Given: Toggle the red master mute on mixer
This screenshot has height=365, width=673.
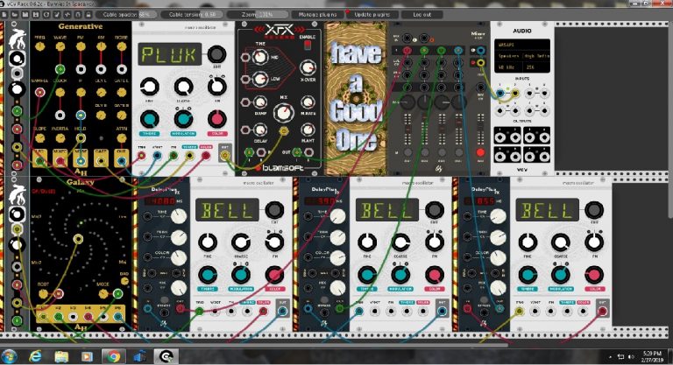Looking at the screenshot, I should pyautogui.click(x=480, y=152).
